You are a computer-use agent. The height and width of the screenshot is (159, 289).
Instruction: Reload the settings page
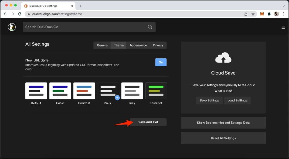(x=20, y=14)
